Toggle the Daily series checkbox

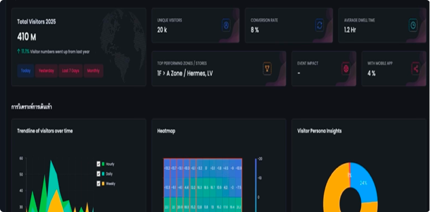tap(98, 174)
